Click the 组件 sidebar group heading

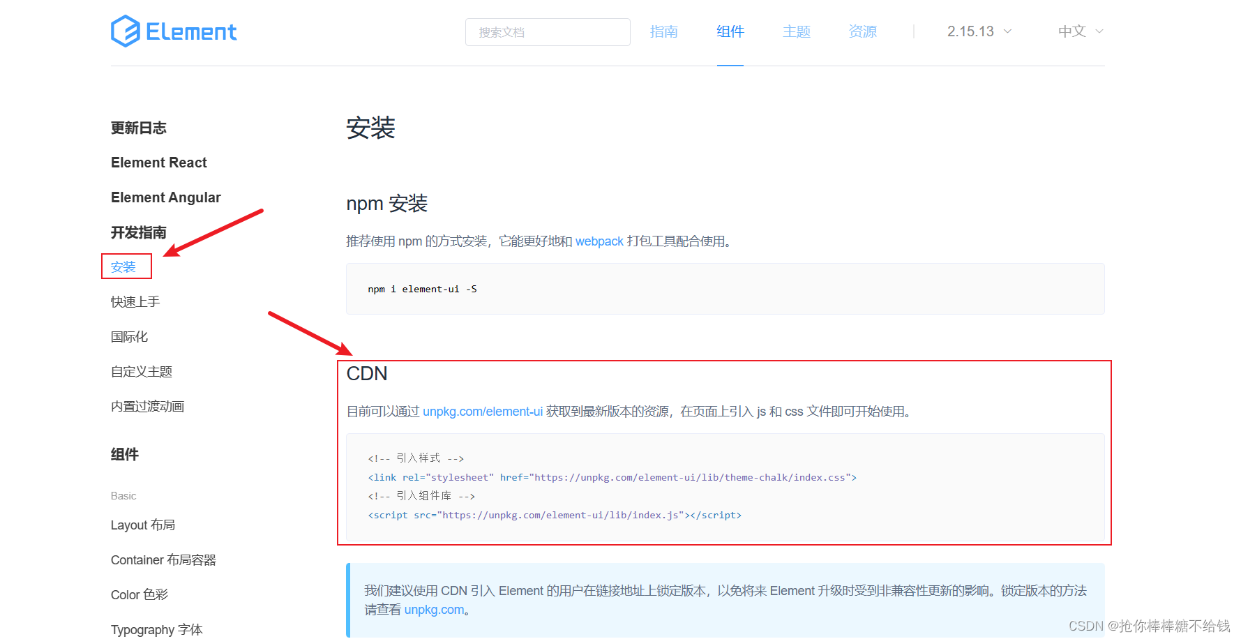tap(125, 454)
